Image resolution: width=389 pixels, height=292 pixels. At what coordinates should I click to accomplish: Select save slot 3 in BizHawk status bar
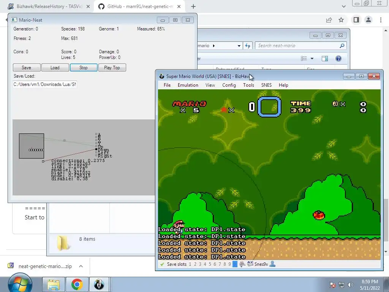200,264
